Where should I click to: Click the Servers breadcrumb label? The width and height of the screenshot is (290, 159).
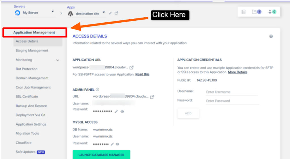(x=20, y=7)
